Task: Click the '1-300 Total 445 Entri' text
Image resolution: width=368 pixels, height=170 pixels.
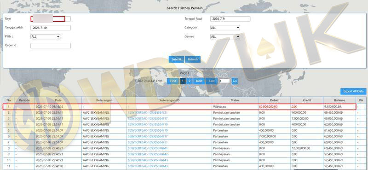Action: pos(149,81)
